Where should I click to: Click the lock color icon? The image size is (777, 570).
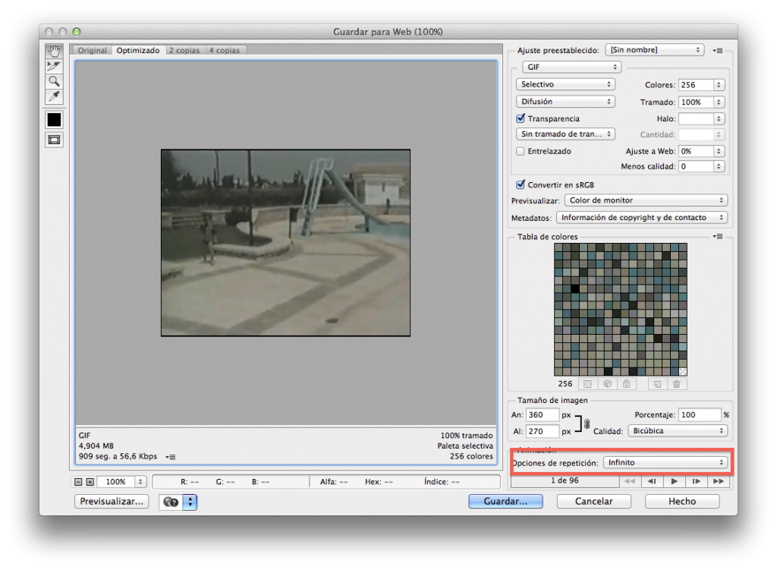pos(626,384)
